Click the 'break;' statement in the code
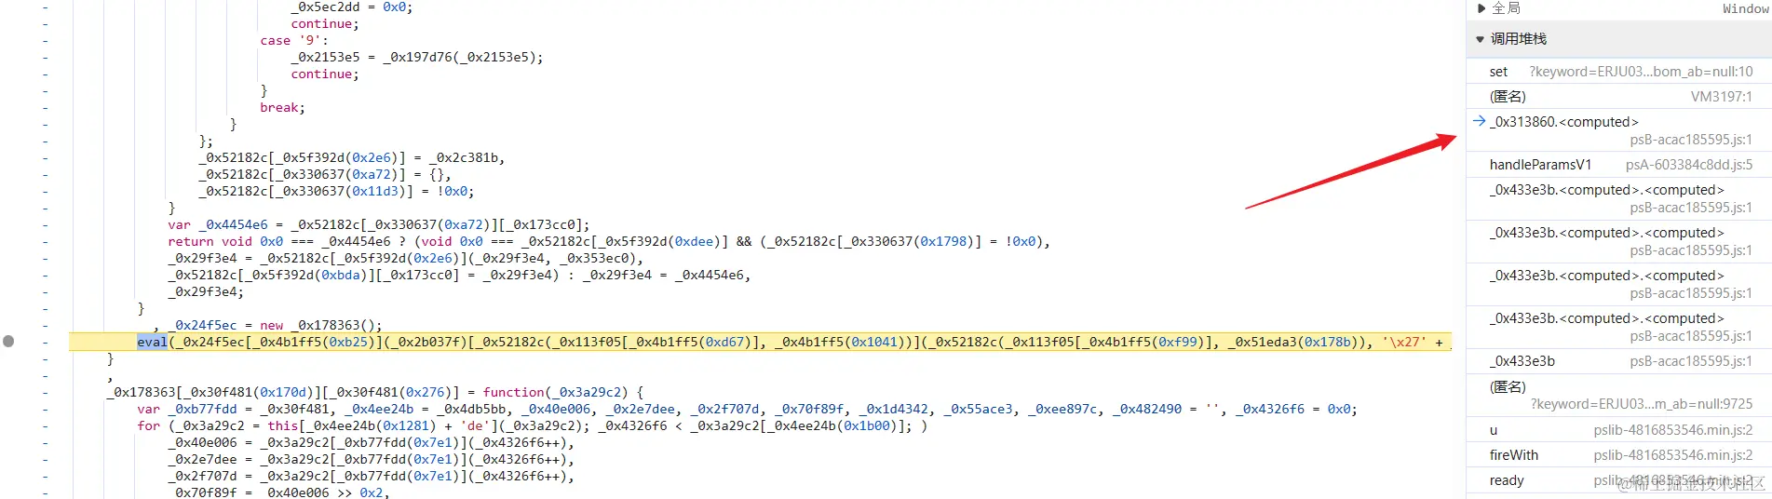 282,108
